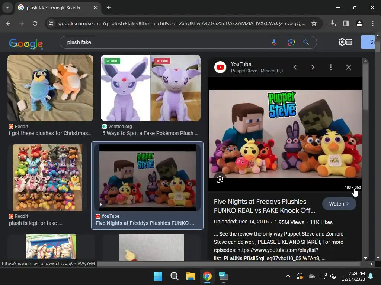Open Windows taskbar search

174,276
